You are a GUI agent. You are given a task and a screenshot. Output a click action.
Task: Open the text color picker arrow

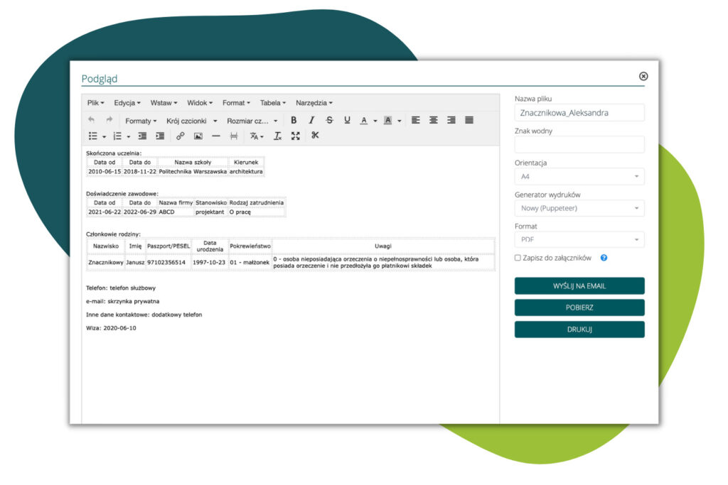point(375,121)
